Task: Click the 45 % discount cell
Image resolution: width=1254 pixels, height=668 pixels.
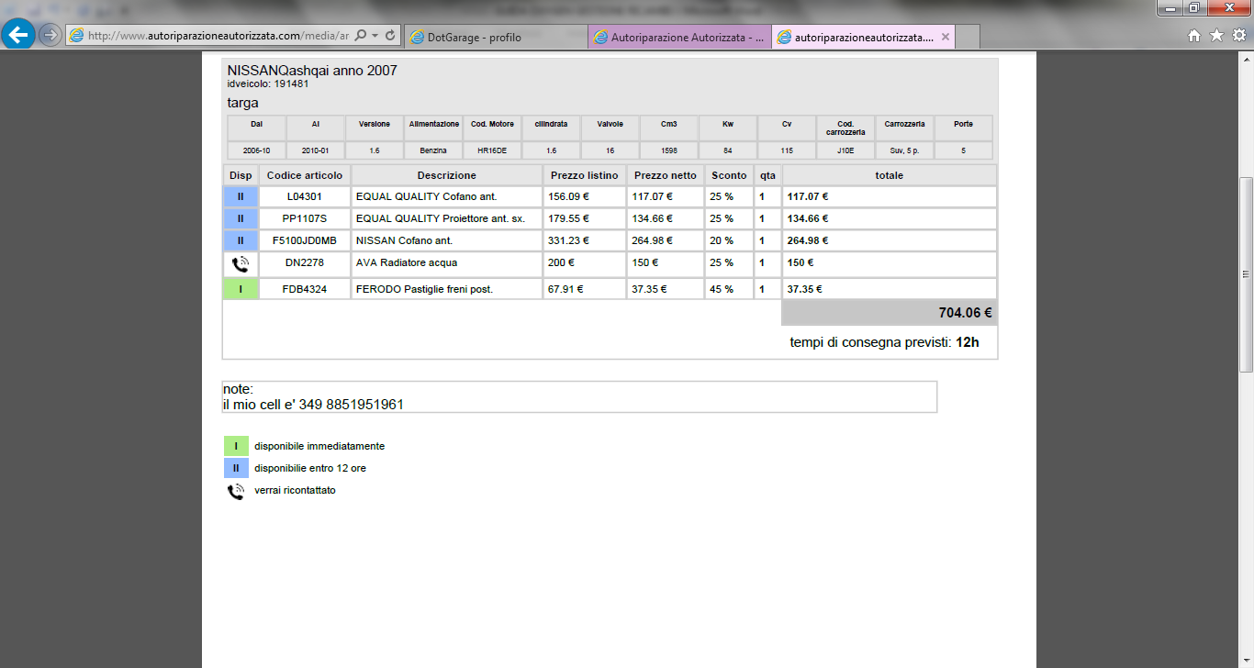Action: click(729, 289)
